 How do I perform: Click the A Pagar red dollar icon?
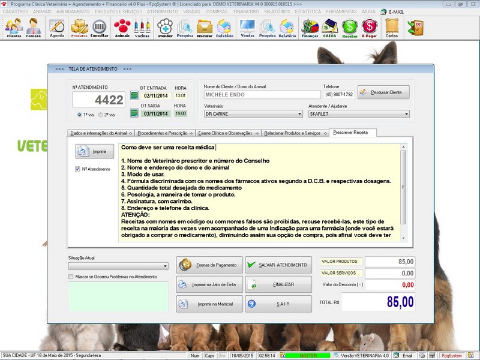point(370,28)
